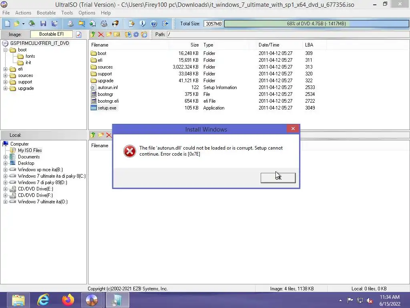The width and height of the screenshot is (410, 308).
Task: Open the Tools menu
Action: (x=67, y=13)
